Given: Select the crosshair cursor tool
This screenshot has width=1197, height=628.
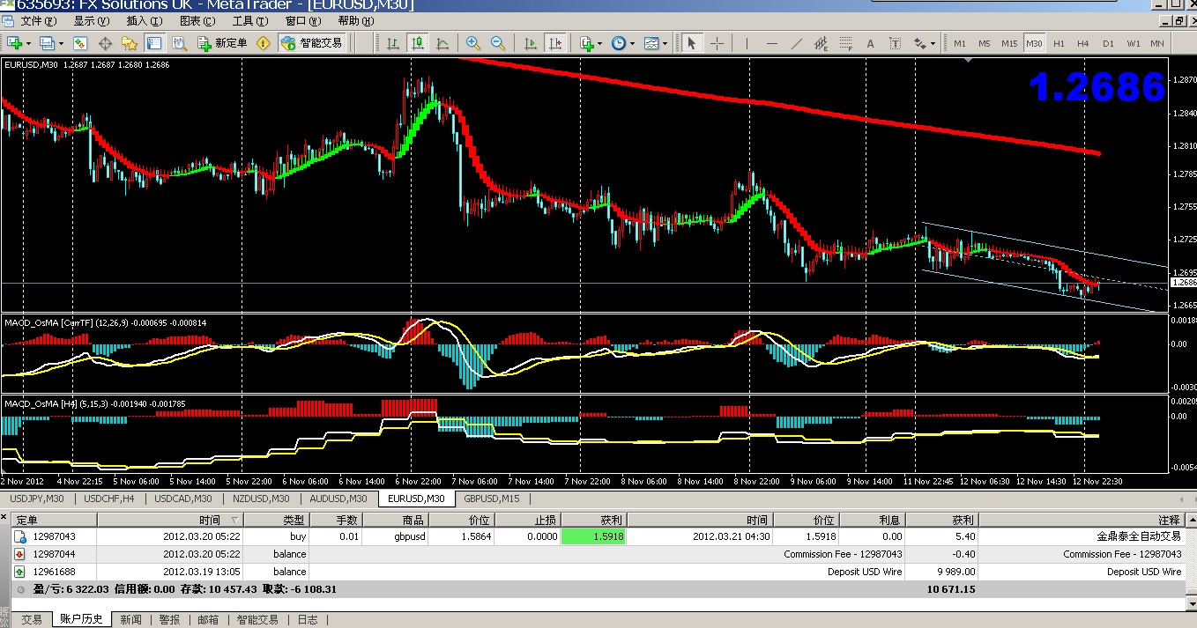Looking at the screenshot, I should (x=717, y=43).
